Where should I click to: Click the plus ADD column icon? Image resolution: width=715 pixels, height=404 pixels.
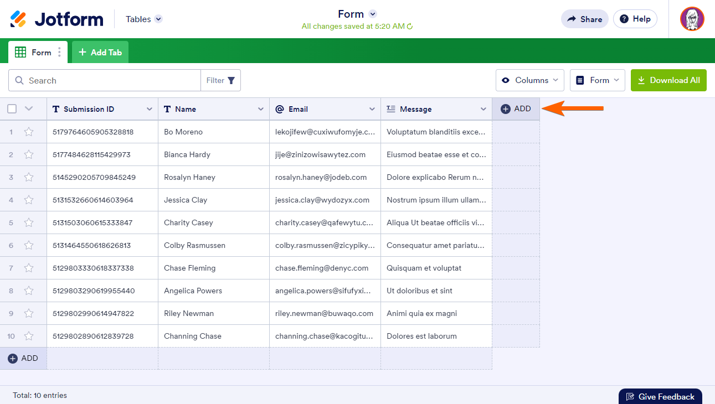click(x=505, y=109)
